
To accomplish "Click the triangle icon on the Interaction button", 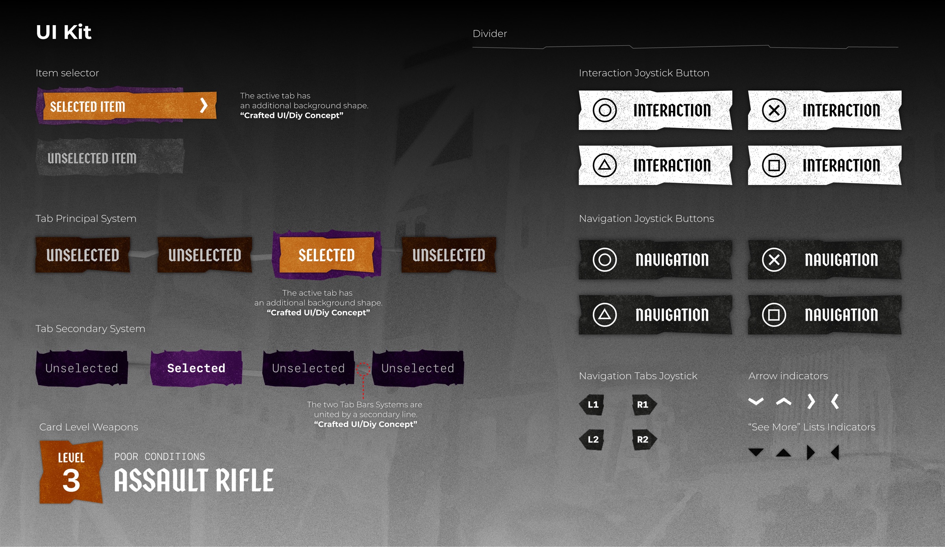I will pos(604,165).
